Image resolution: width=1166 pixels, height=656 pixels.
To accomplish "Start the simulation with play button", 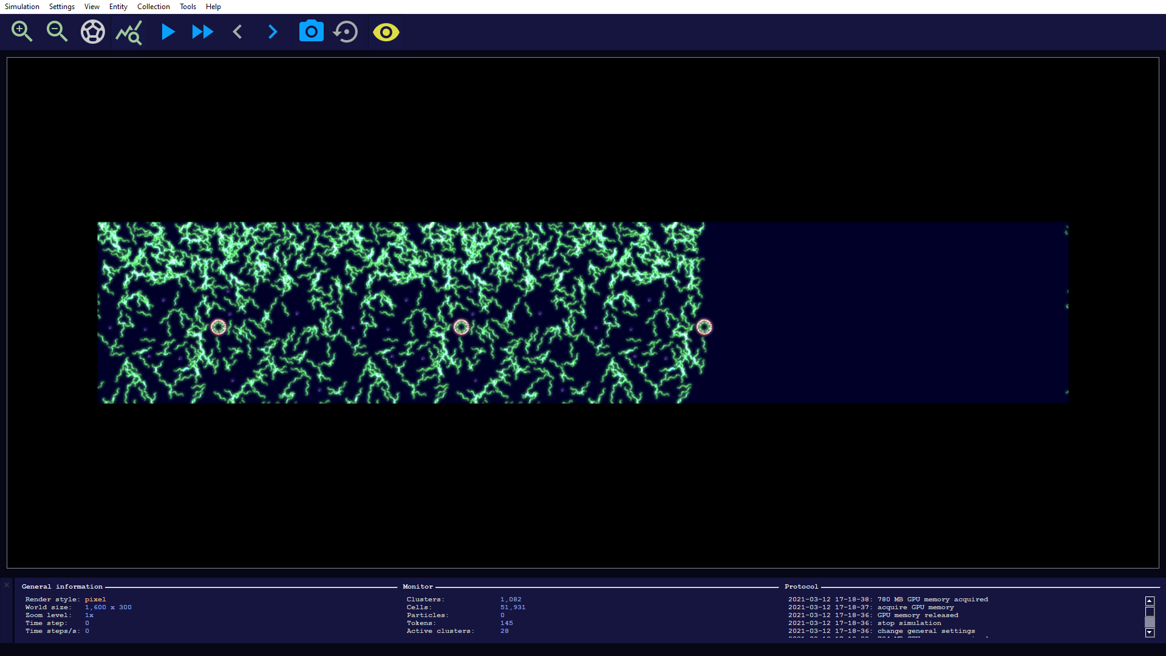I will click(168, 32).
